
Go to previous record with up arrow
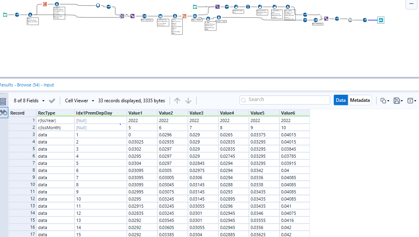tap(177, 101)
